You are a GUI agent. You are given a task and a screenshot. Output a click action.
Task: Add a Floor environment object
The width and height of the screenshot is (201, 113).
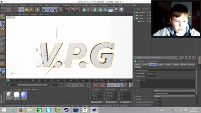[111, 10]
